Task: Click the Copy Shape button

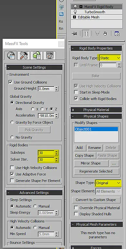Action: [85, 155]
